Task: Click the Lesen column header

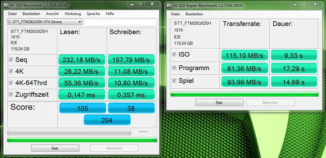Action: 70,32
